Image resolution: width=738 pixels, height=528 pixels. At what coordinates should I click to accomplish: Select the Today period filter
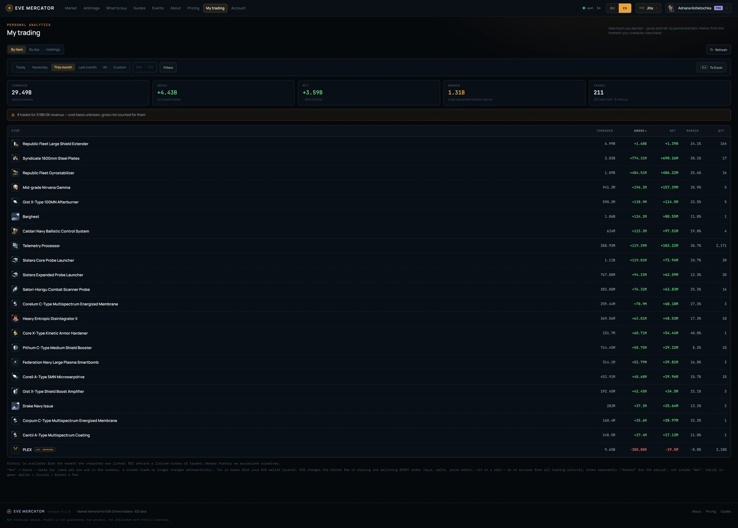[x=21, y=67]
